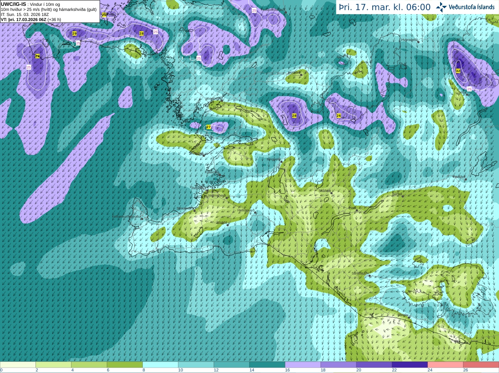The height and width of the screenshot is (373, 499).
Task: Click the Veðurstofa Íslands logo icon
Action: (x=441, y=7)
